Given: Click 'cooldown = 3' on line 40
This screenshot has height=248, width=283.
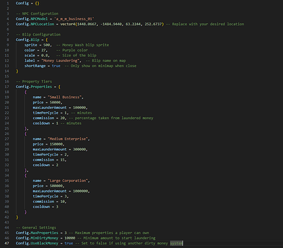Looking at the screenshot, I should point(46,207).
